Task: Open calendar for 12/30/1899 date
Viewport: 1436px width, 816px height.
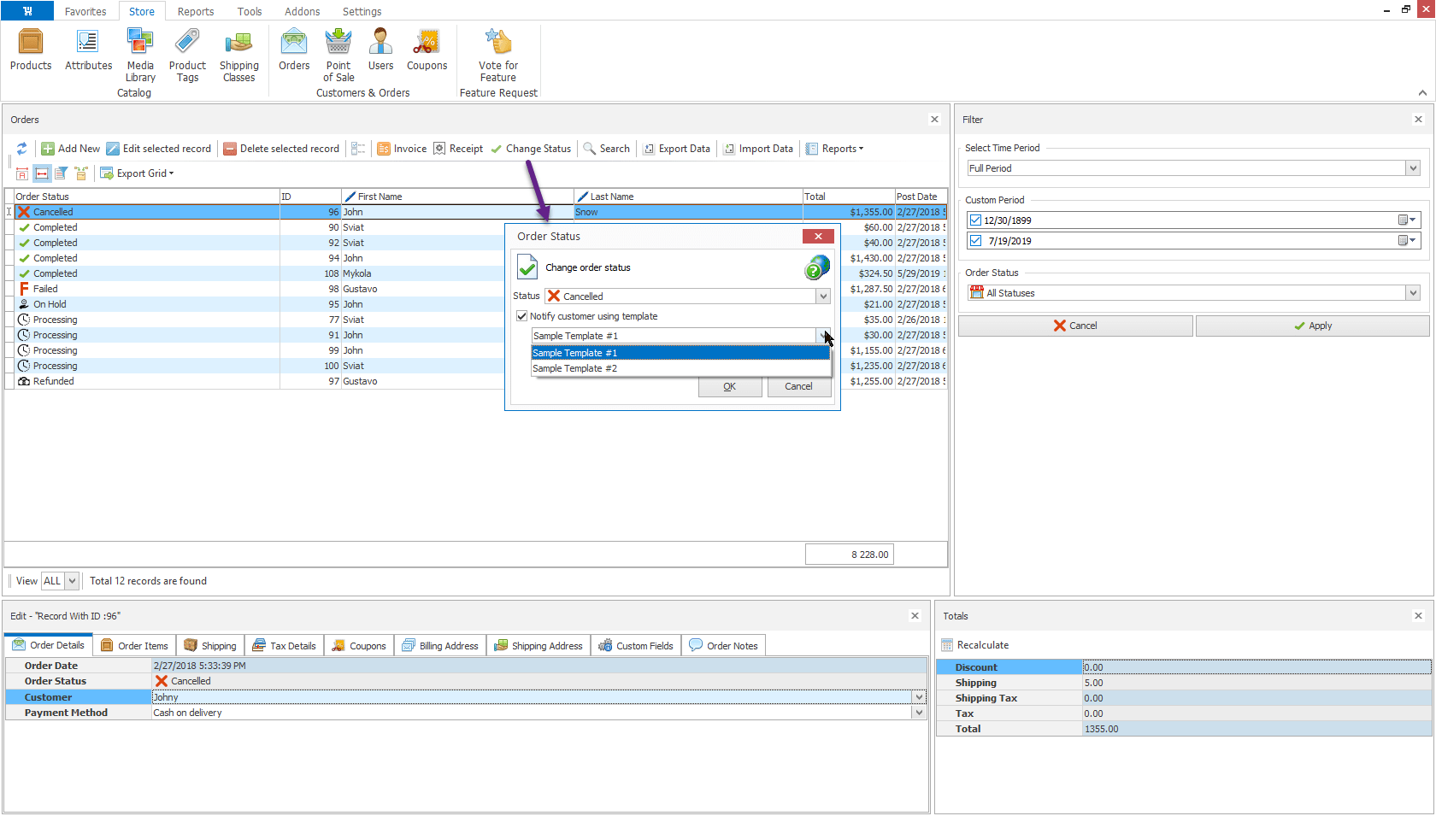Action: tap(1407, 220)
